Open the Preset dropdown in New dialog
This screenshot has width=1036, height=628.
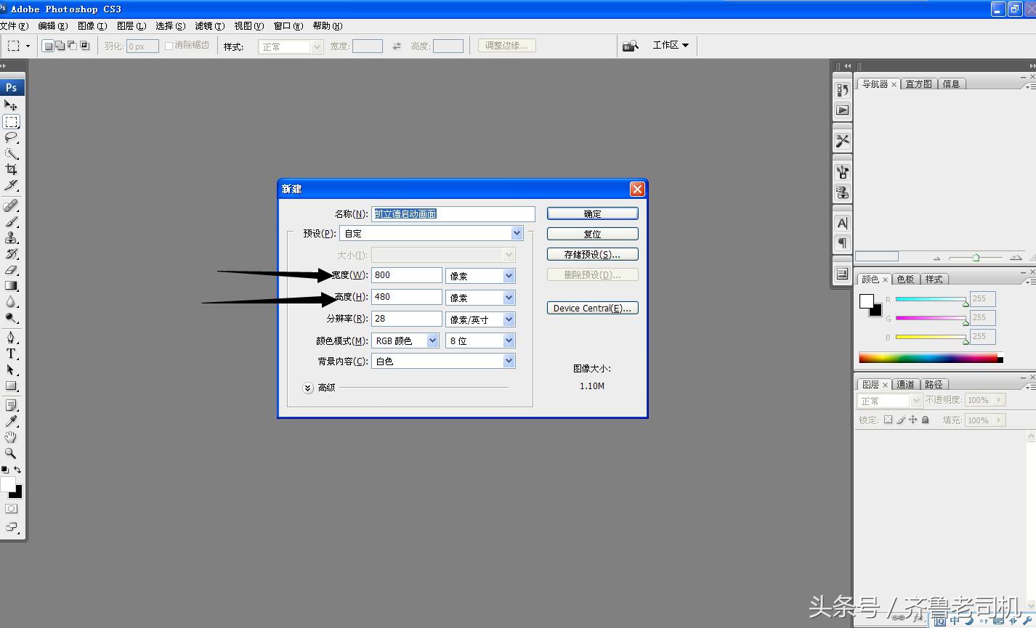(517, 233)
